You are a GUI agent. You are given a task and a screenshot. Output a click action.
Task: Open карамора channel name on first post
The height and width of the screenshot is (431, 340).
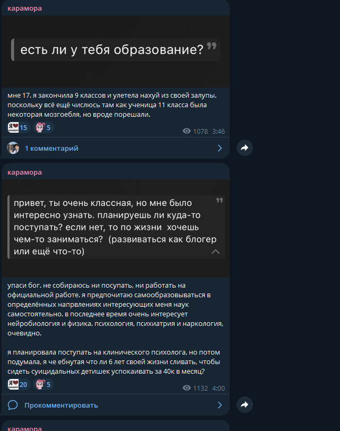25,8
